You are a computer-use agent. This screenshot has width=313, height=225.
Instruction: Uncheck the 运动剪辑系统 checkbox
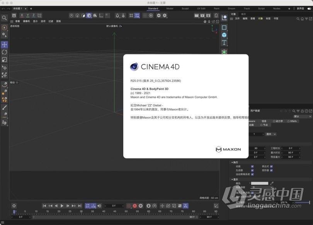(252, 174)
